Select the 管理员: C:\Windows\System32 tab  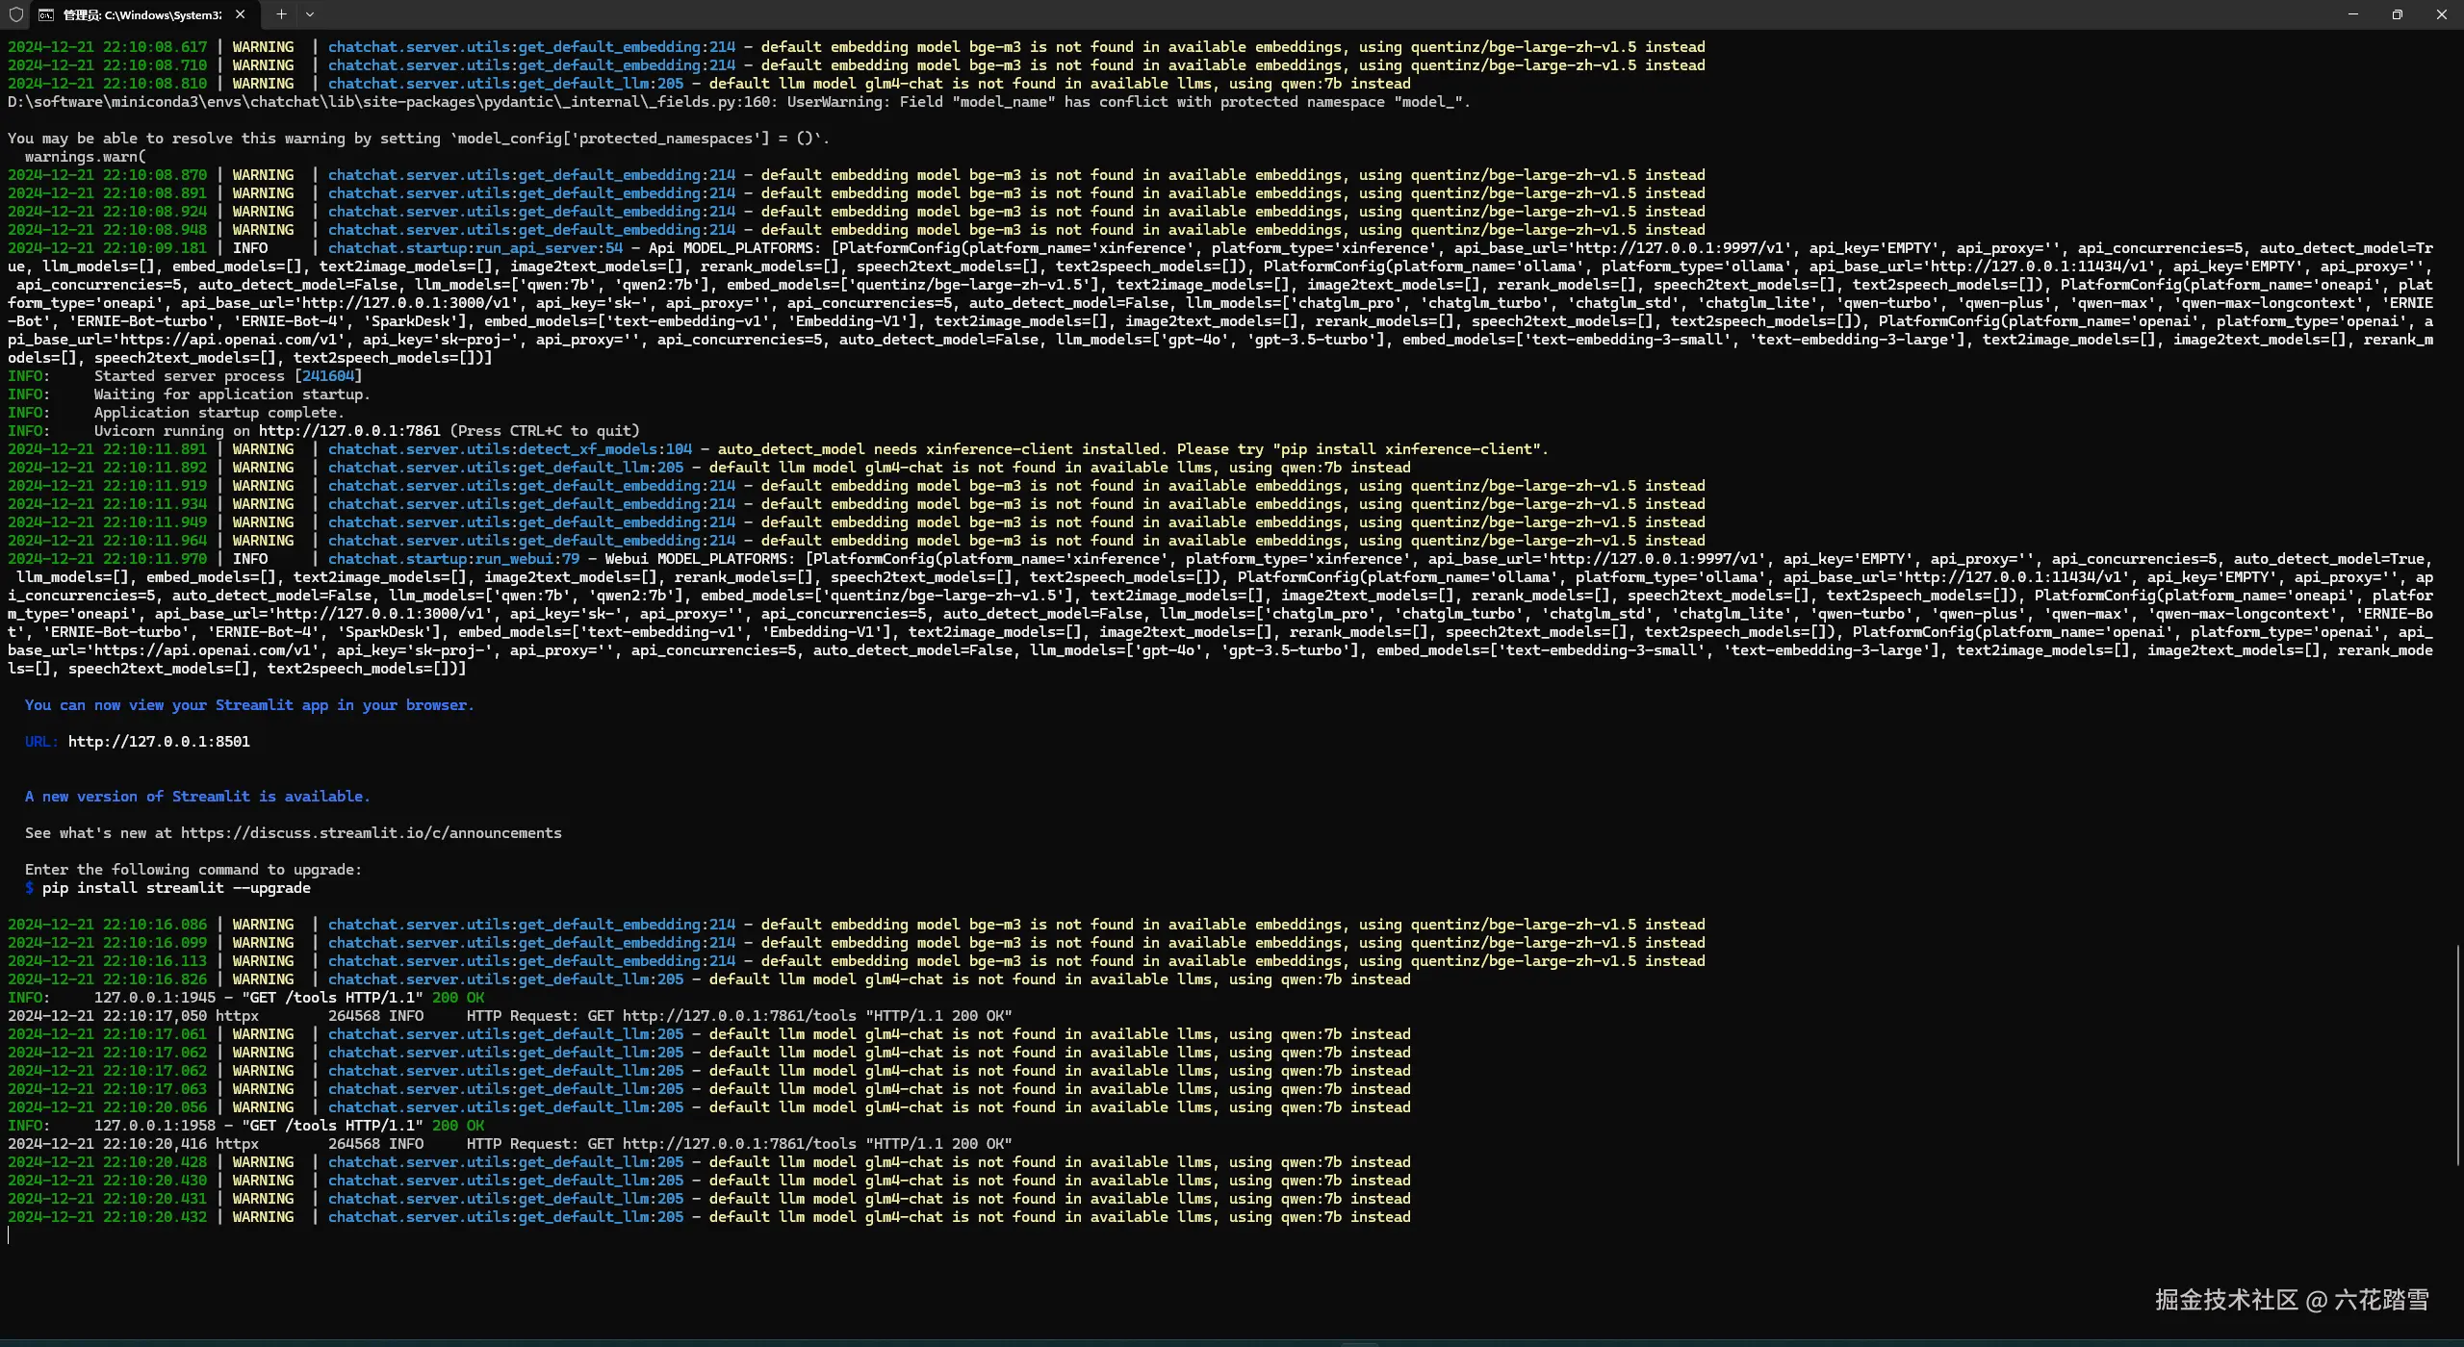141,14
